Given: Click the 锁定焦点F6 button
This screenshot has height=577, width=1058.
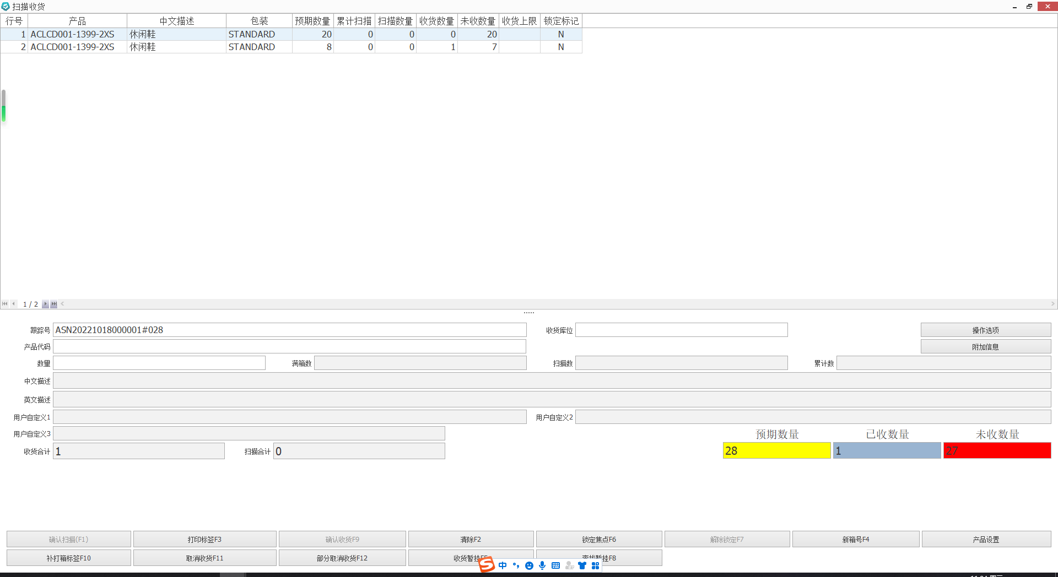Looking at the screenshot, I should tap(599, 539).
